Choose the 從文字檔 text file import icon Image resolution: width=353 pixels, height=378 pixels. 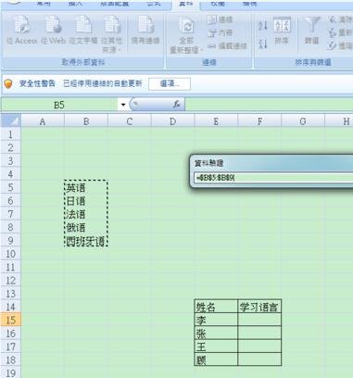click(x=83, y=30)
